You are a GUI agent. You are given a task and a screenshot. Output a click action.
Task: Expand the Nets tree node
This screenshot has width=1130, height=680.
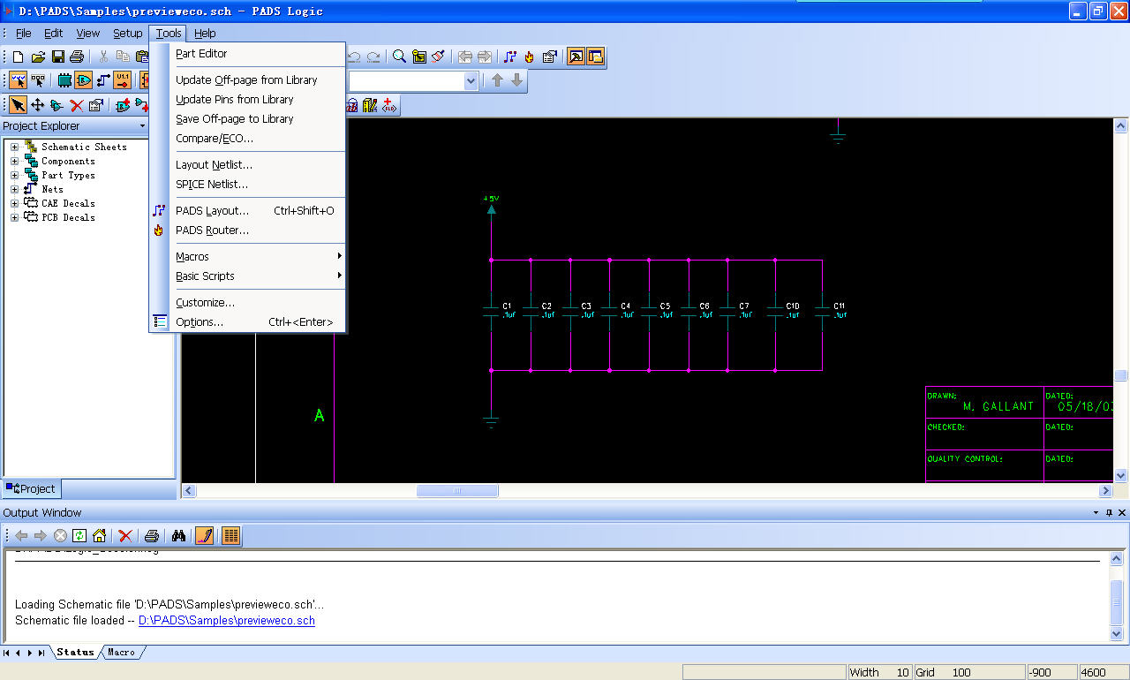[14, 190]
